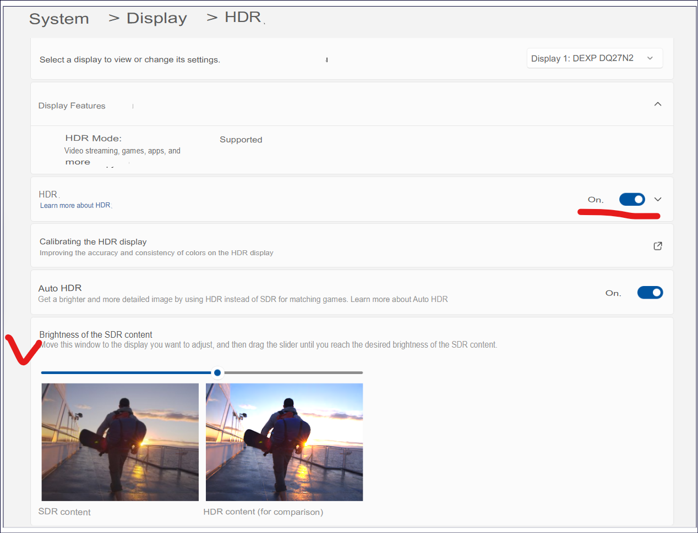Click the HDR content comparison preview image
Image resolution: width=698 pixels, height=533 pixels.
coord(284,442)
